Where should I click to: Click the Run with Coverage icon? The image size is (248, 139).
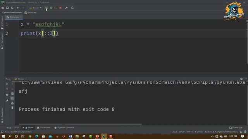[55, 8]
